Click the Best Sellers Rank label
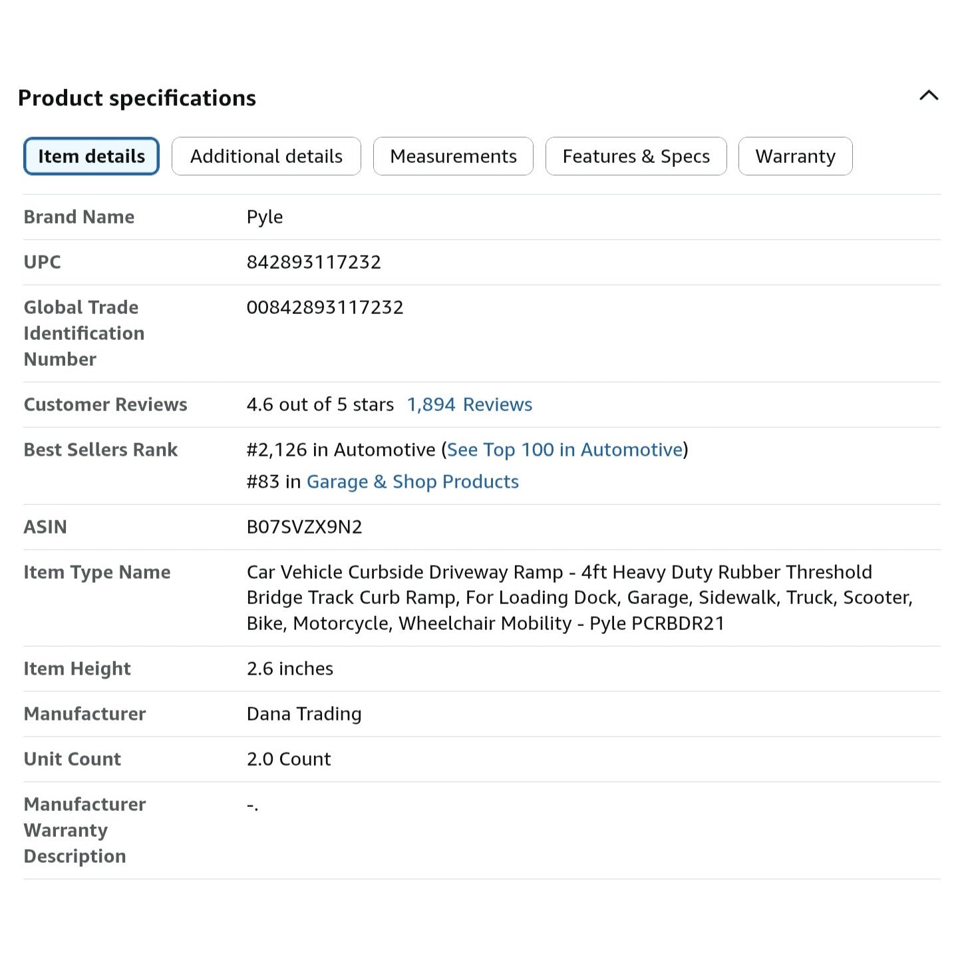The image size is (958, 958). pyautogui.click(x=101, y=450)
